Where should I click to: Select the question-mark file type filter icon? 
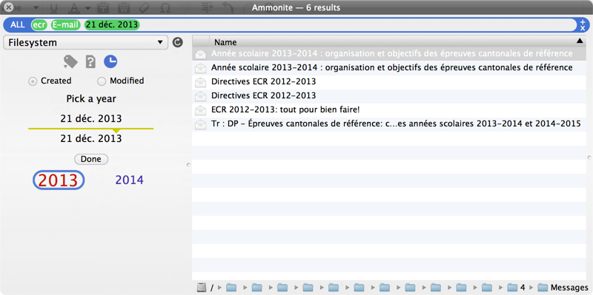click(90, 61)
